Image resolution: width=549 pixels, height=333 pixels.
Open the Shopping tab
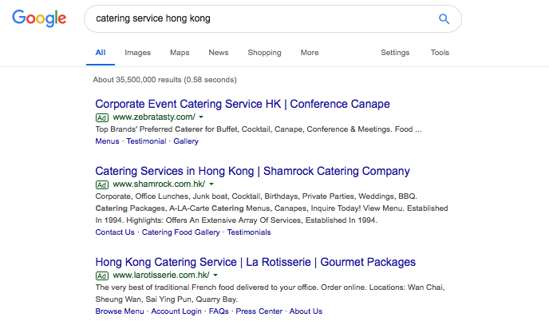[264, 53]
